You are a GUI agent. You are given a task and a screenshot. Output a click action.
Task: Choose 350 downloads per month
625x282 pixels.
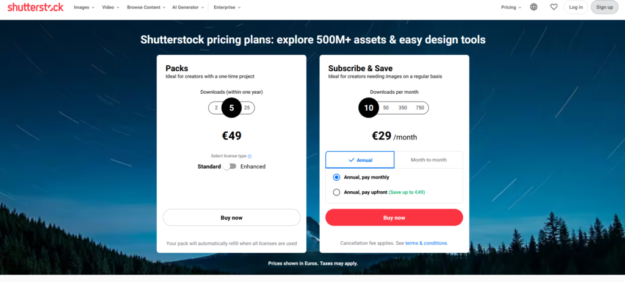pyautogui.click(x=403, y=108)
